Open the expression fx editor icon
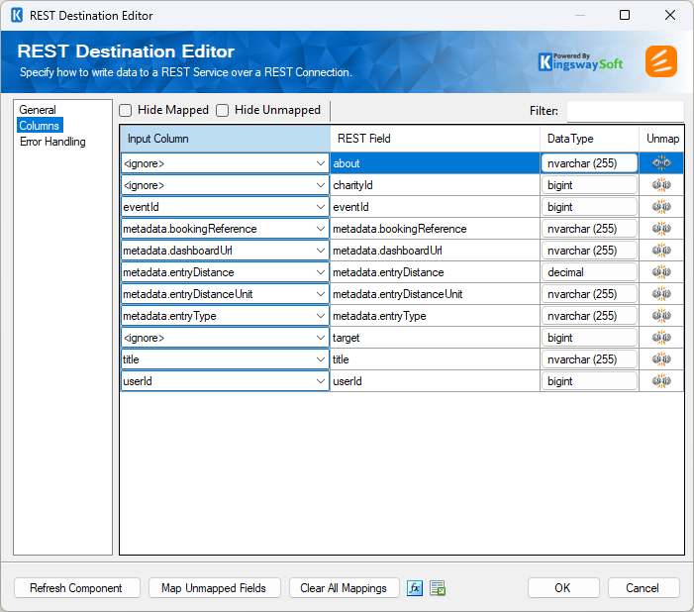694x612 pixels. [x=414, y=588]
